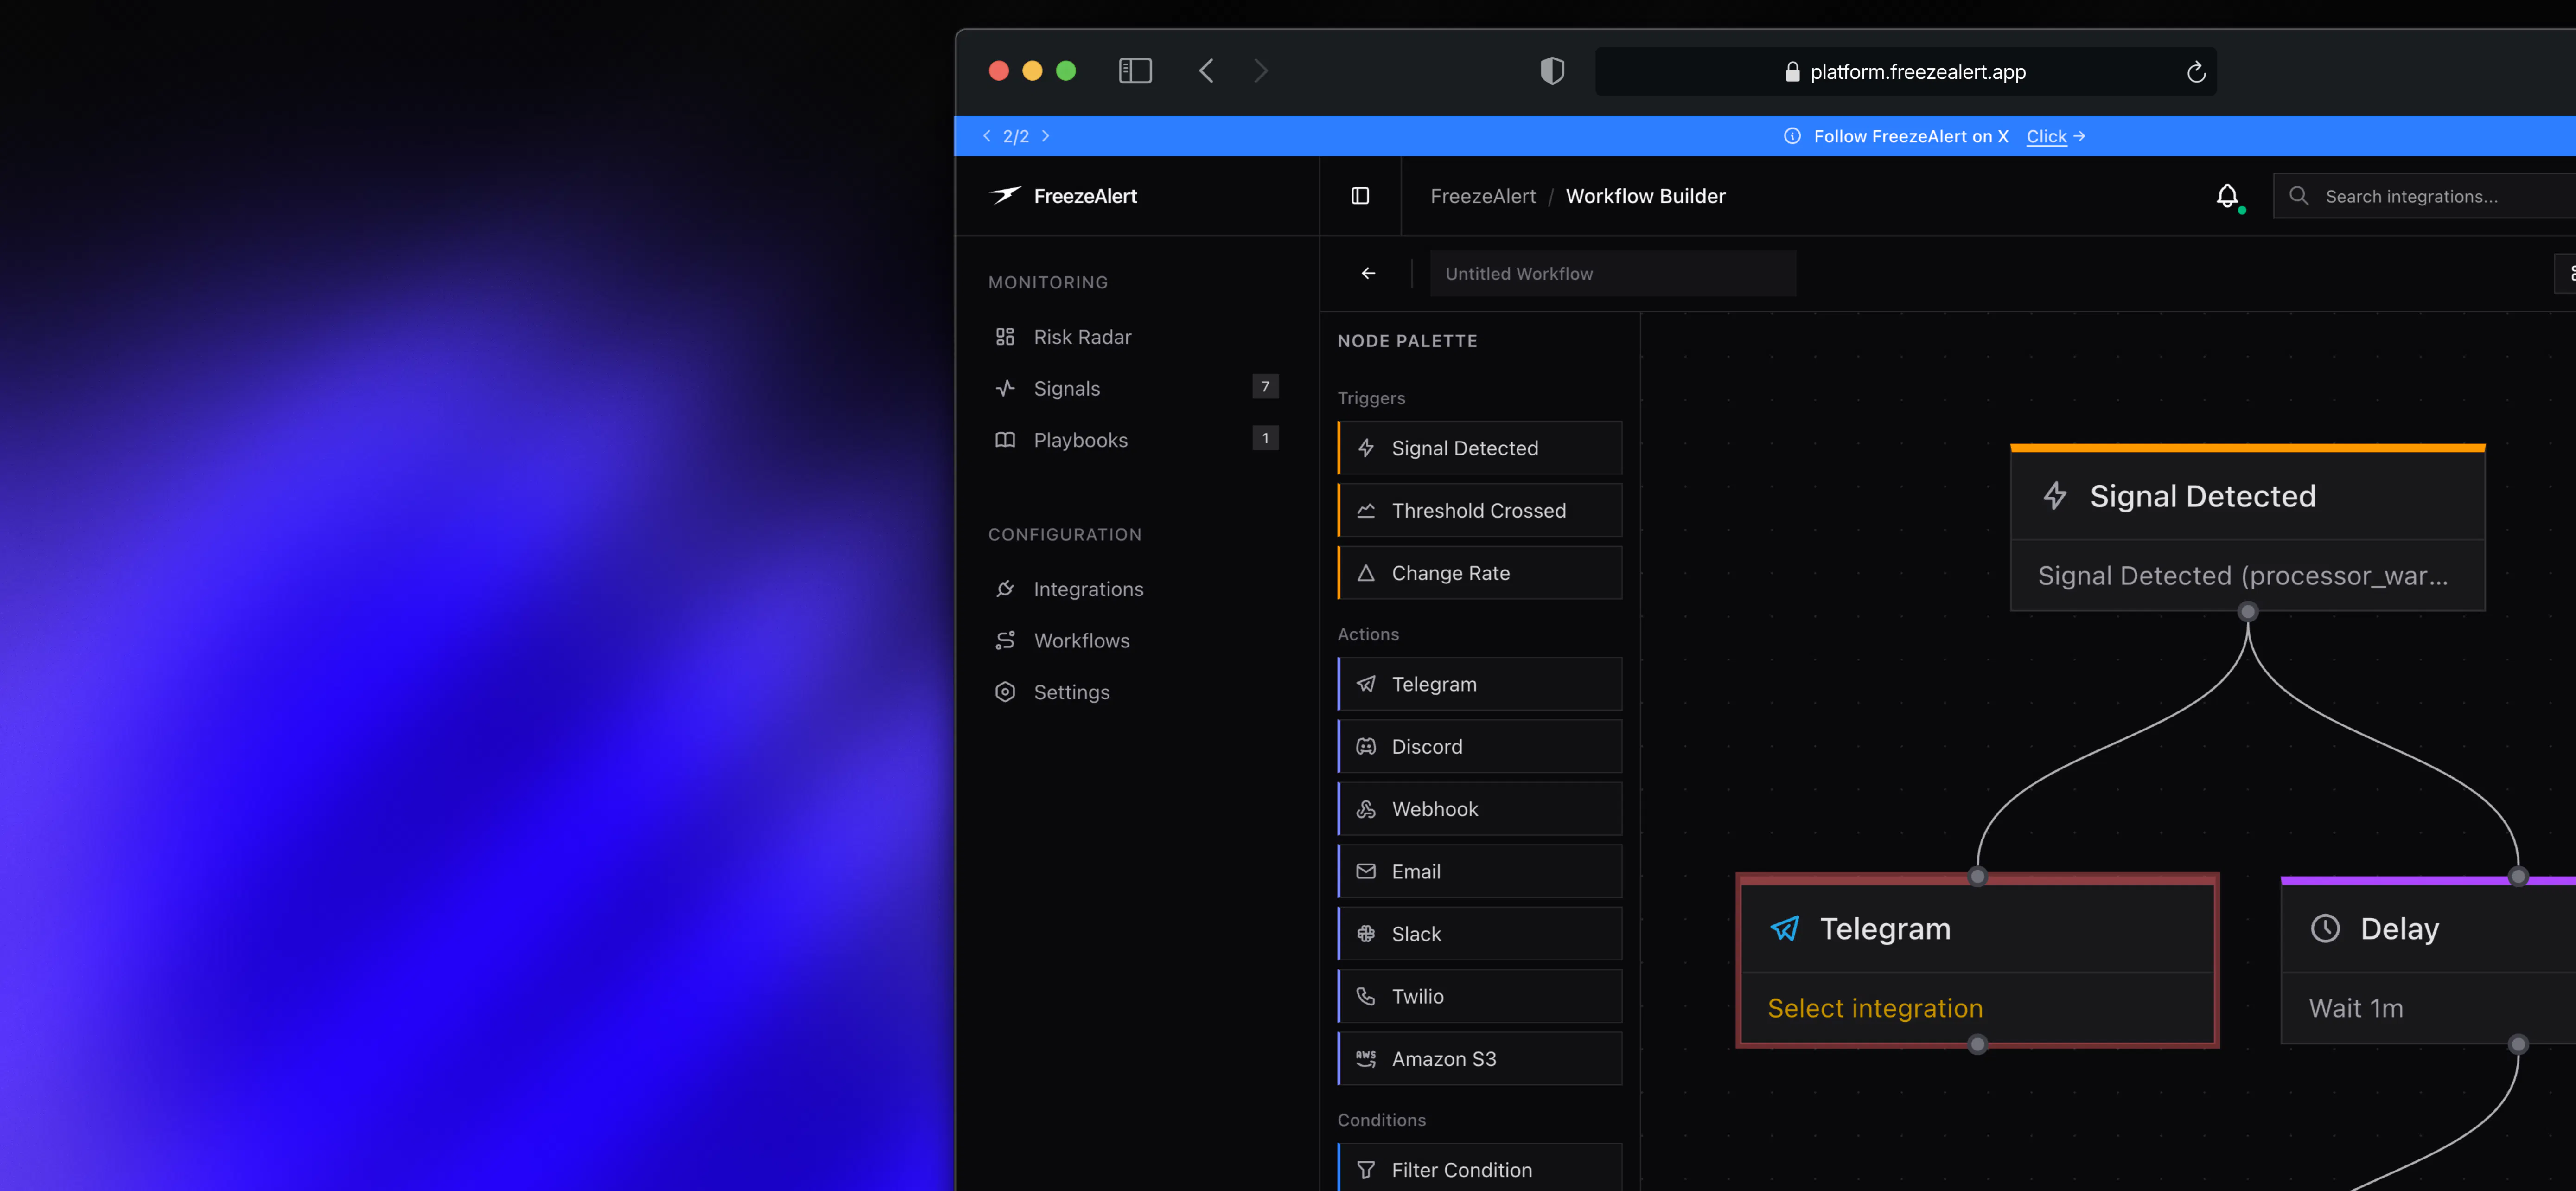
Task: Click the Signals count badge 7
Action: (x=1265, y=387)
